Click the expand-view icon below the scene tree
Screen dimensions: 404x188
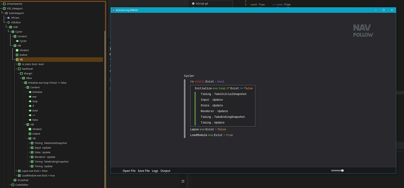[x=183, y=181]
